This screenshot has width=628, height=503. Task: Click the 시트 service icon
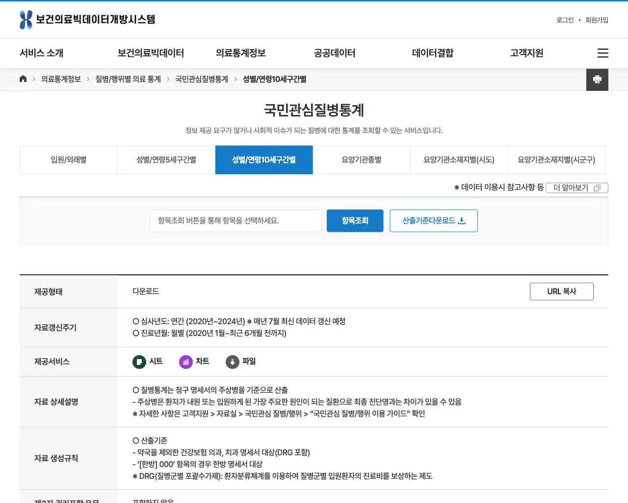pyautogui.click(x=139, y=362)
